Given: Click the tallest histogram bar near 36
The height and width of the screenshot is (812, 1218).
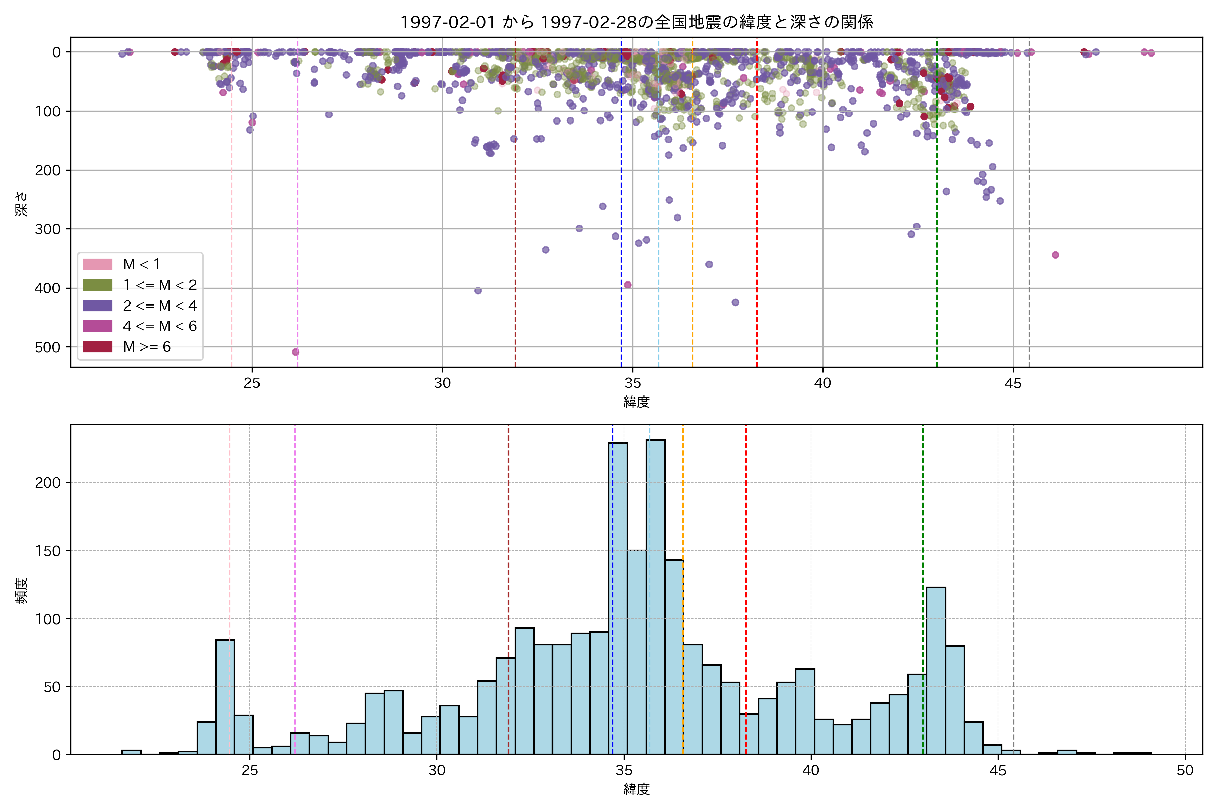Looking at the screenshot, I should (x=656, y=595).
